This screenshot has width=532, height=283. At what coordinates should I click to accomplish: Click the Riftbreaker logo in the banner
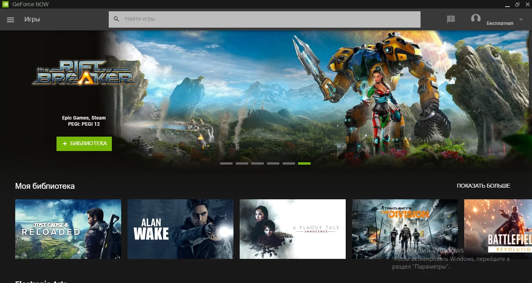(83, 72)
